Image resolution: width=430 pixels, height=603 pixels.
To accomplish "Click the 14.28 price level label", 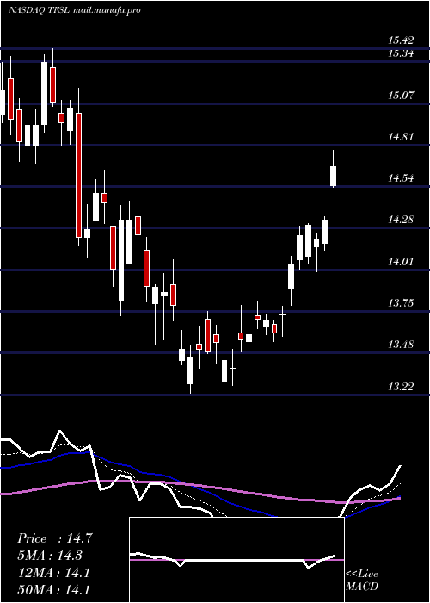I will (x=401, y=220).
